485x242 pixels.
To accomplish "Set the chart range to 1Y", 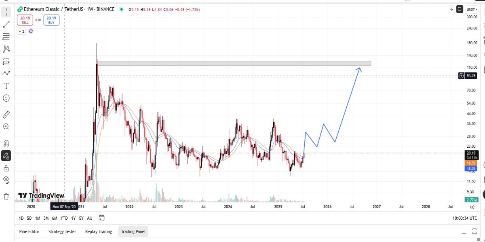I will [73, 218].
